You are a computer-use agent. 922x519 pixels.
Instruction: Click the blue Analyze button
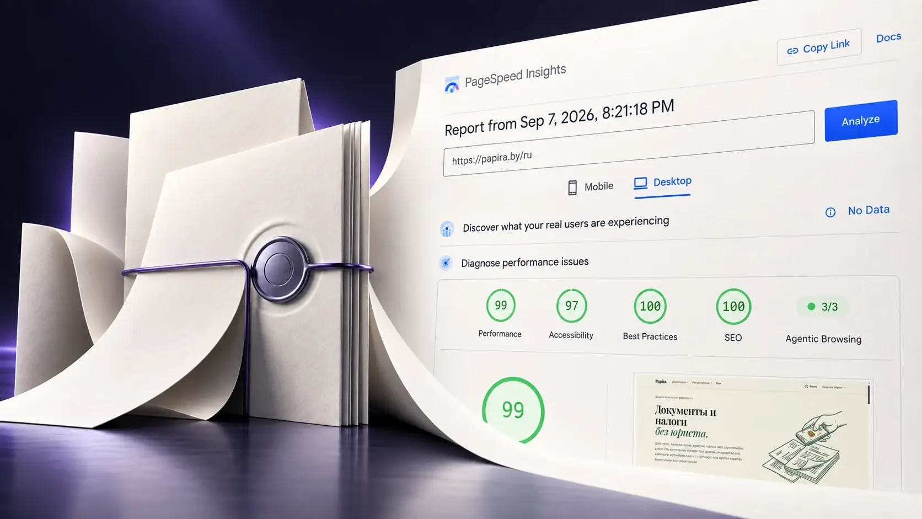[x=861, y=121]
